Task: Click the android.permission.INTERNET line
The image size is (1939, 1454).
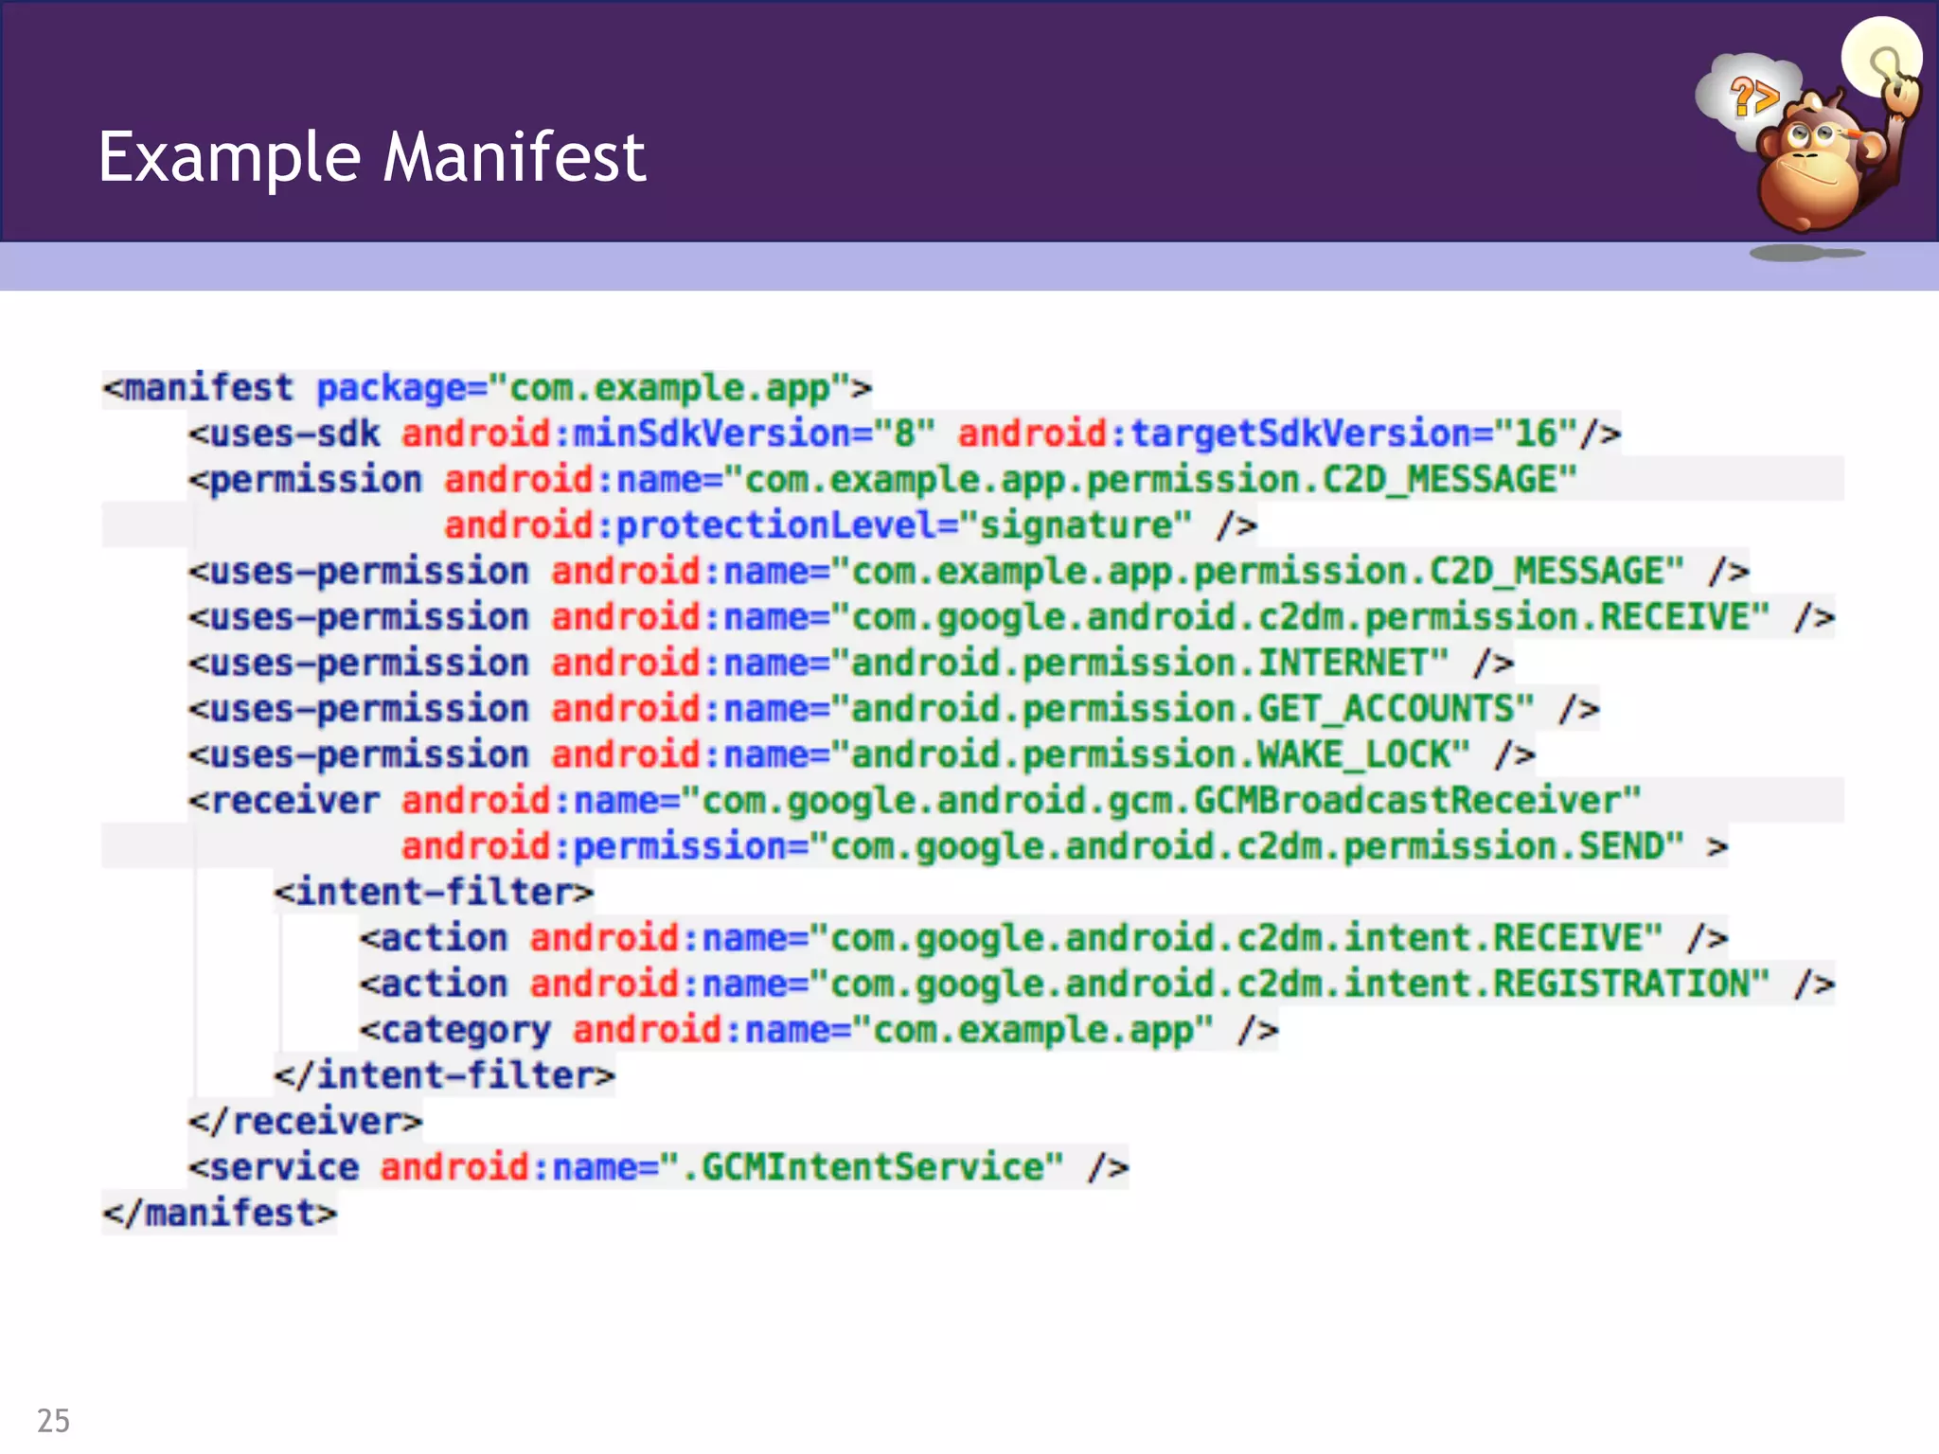Action: [850, 663]
